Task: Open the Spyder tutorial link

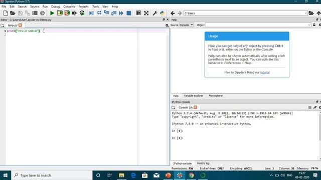Action: pyautogui.click(x=265, y=72)
